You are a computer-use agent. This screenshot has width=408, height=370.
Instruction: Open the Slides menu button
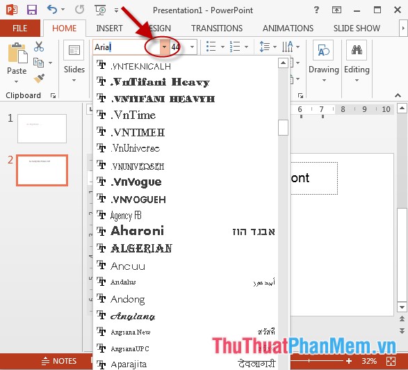pos(74,62)
